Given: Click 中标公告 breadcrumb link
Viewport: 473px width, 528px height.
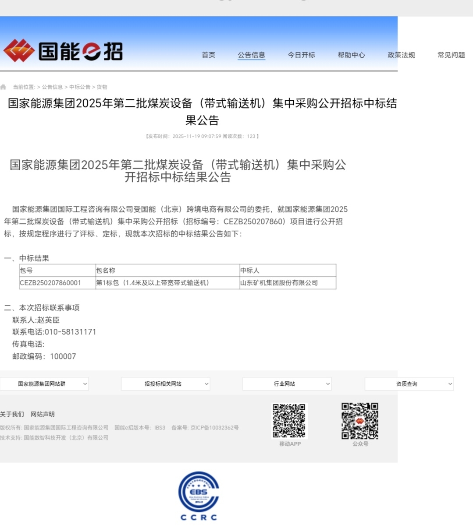Looking at the screenshot, I should point(80,87).
